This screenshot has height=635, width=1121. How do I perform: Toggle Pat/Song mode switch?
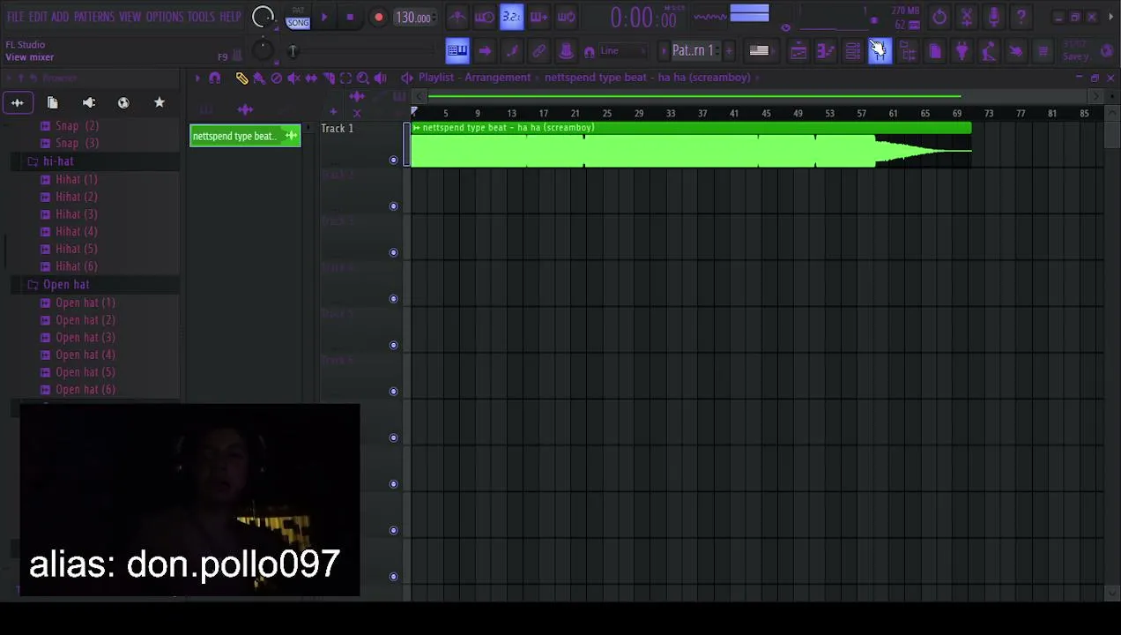tap(298, 17)
